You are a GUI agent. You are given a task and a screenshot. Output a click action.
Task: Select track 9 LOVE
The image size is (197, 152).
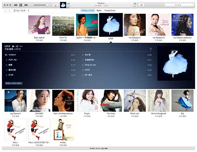(117, 70)
